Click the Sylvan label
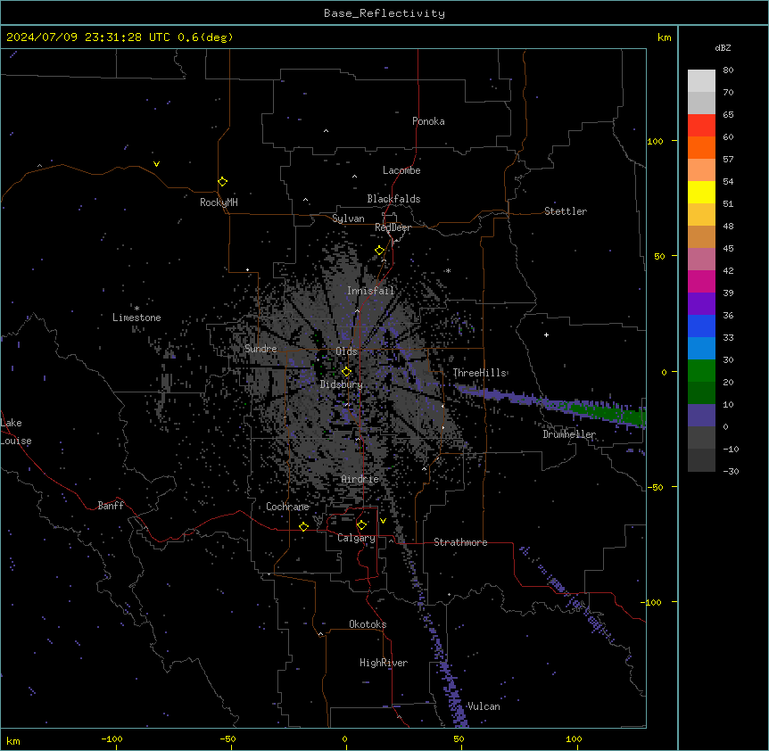The width and height of the screenshot is (769, 751). tap(348, 219)
